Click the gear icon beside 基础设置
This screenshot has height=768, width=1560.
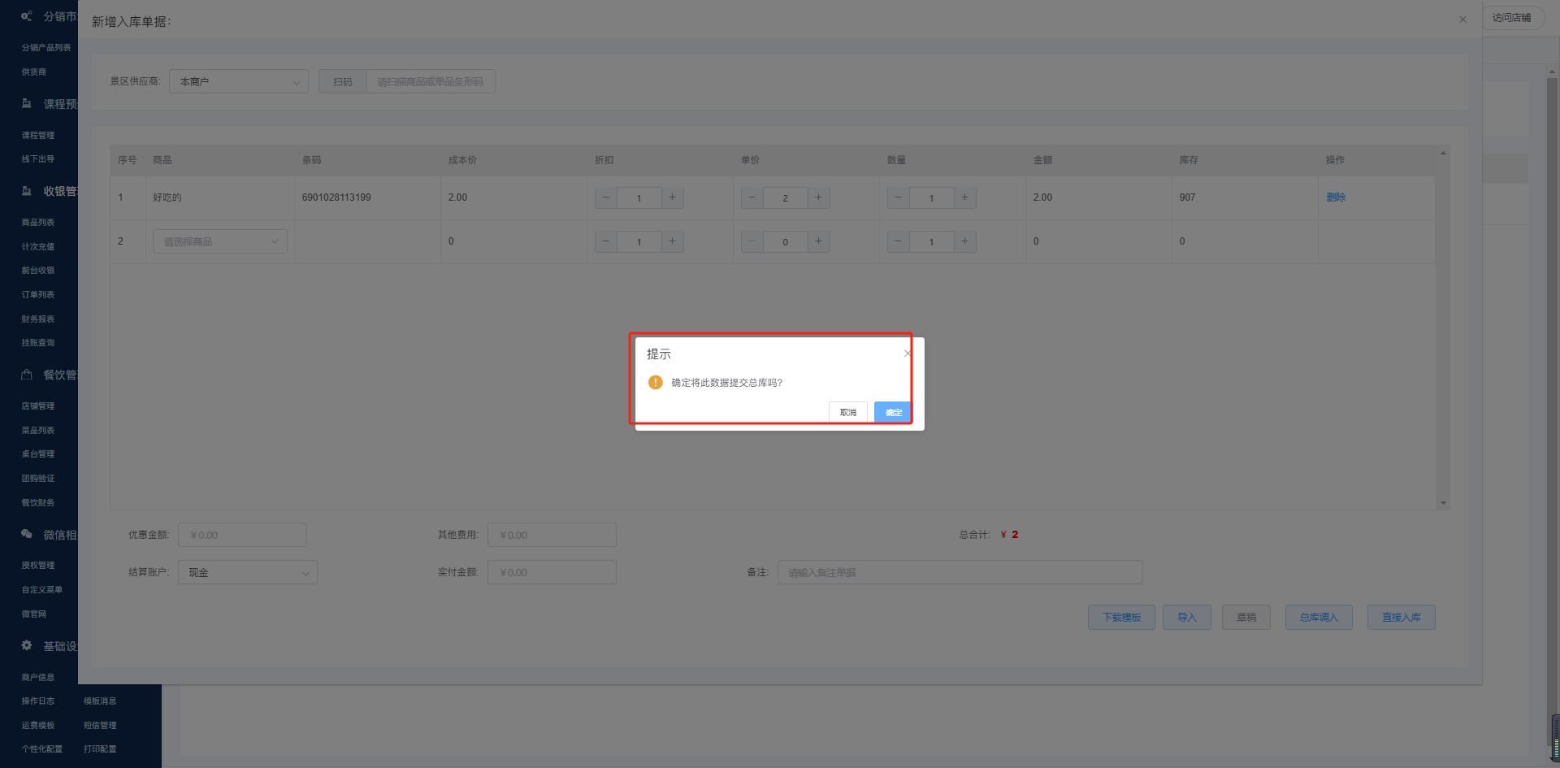27,645
